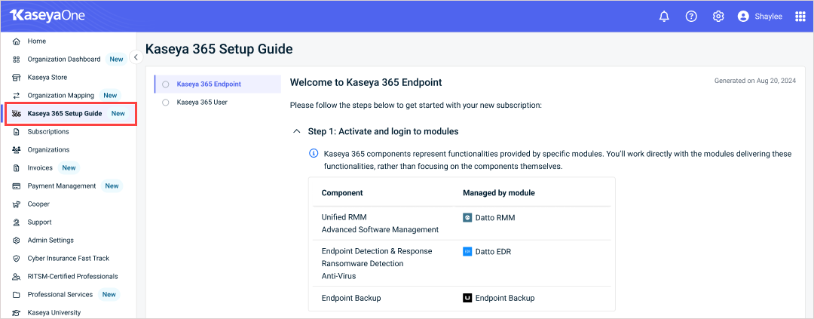Open RITSM-Certified Professionals in sidebar
Screen dimensions: 814x319
pos(71,277)
